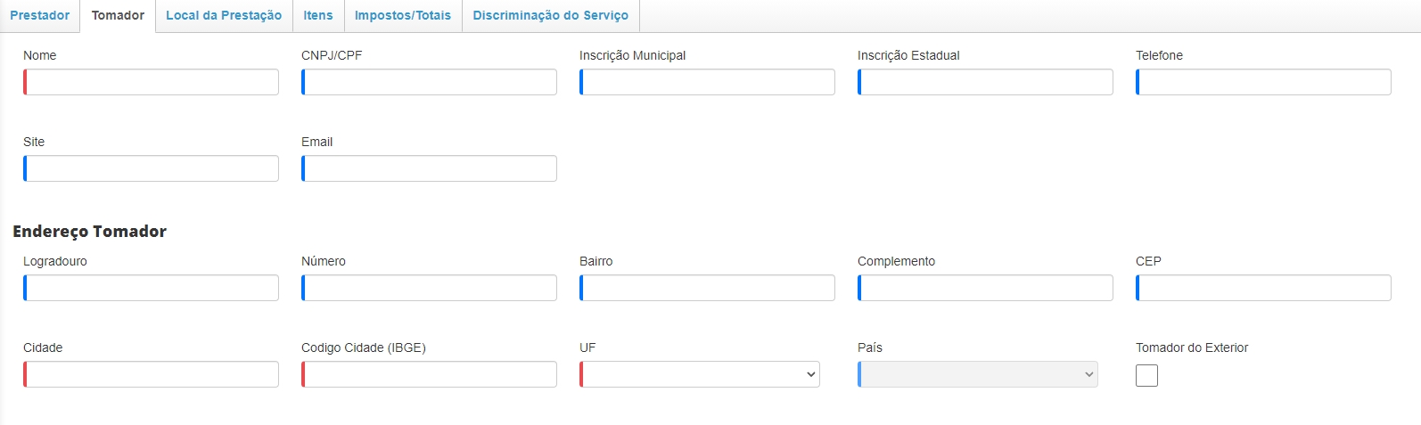
Task: Click the Bairro input field
Action: [x=708, y=288]
